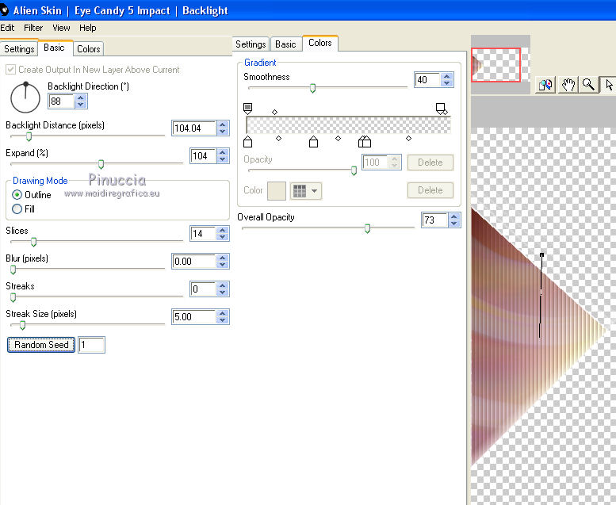Select the Zoom magnifier tool
The height and width of the screenshot is (505, 616).
(588, 85)
